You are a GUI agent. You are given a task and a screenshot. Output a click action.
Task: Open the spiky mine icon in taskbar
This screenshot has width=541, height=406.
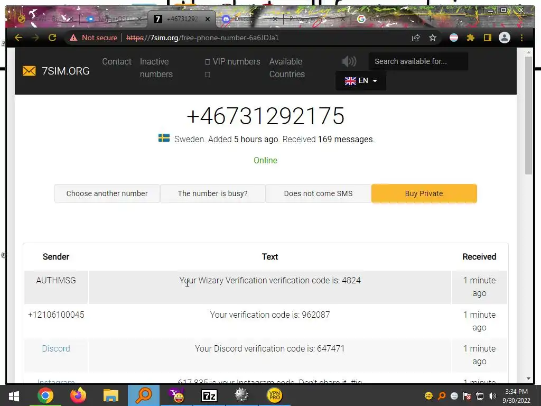241,395
